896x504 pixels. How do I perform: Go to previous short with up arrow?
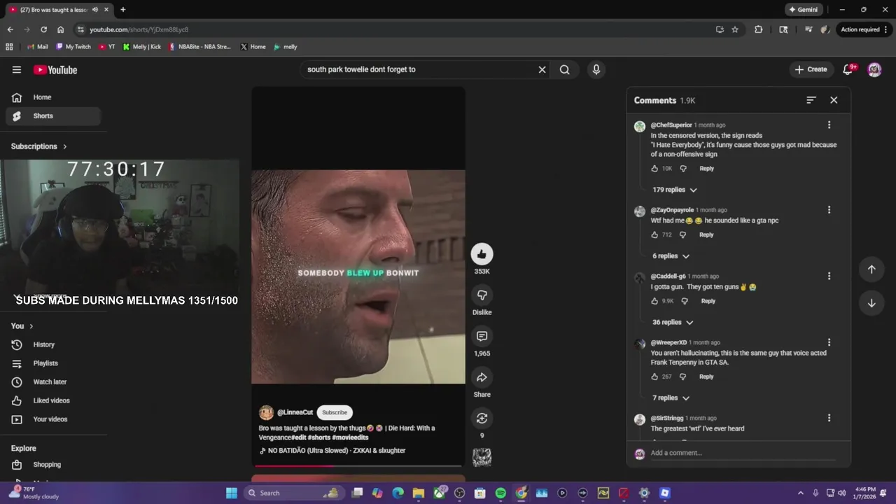pos(871,269)
